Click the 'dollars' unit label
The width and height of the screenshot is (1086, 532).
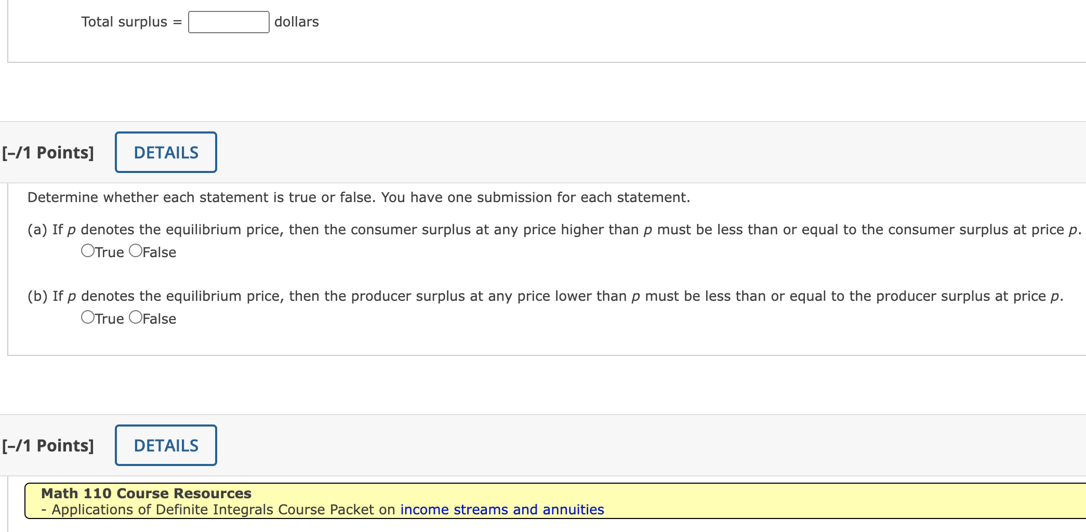coord(297,22)
